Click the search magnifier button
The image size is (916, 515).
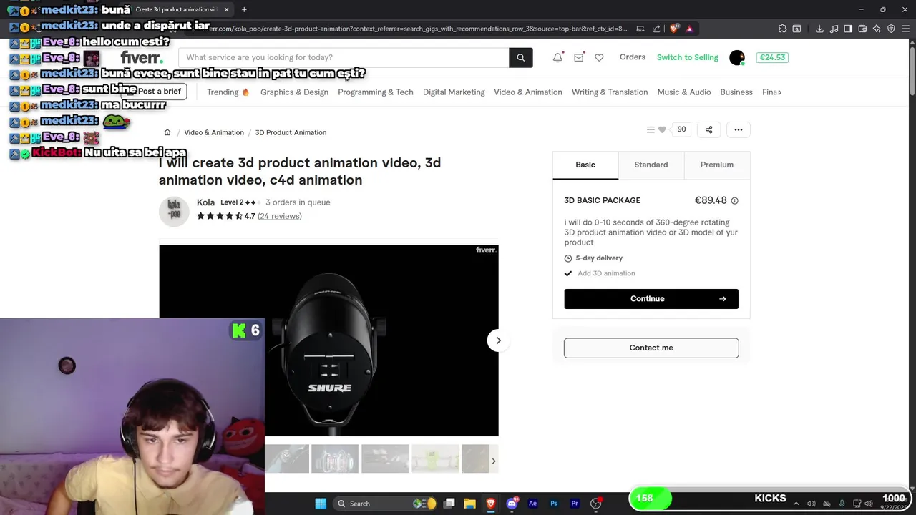(520, 57)
